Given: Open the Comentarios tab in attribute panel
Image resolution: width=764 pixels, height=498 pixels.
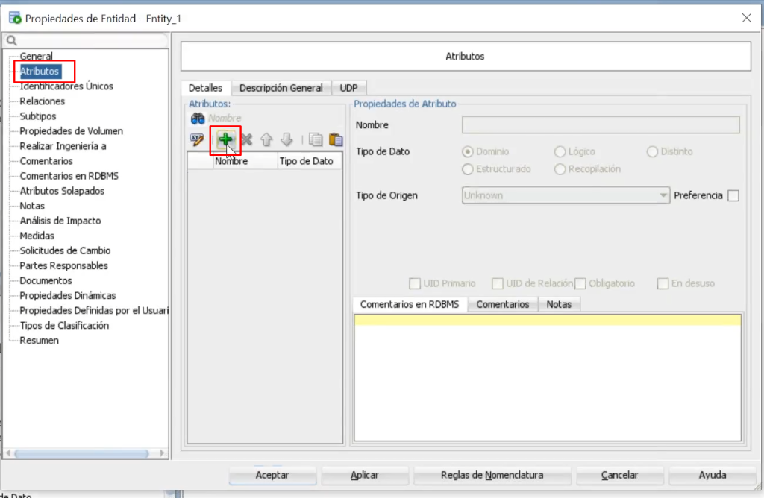Looking at the screenshot, I should click(x=502, y=304).
